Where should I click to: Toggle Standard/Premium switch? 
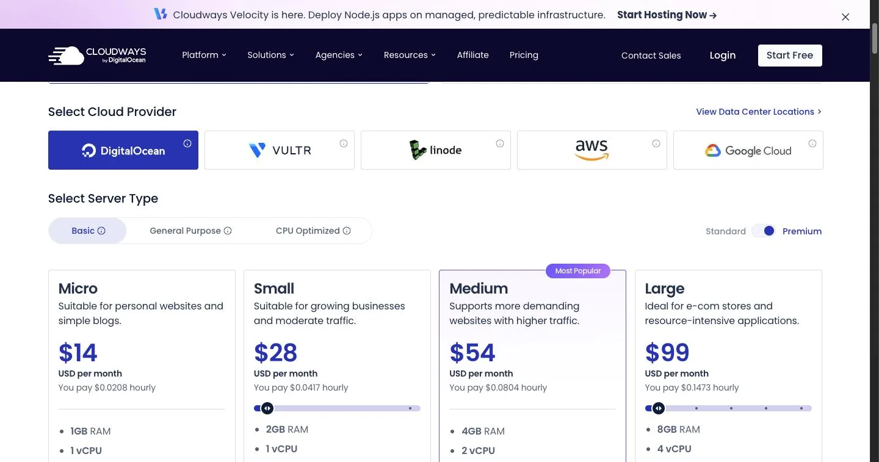point(764,231)
